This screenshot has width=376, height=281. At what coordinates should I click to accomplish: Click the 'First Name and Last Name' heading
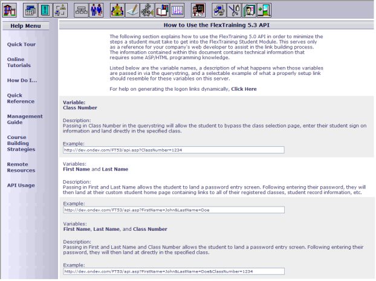(96, 169)
